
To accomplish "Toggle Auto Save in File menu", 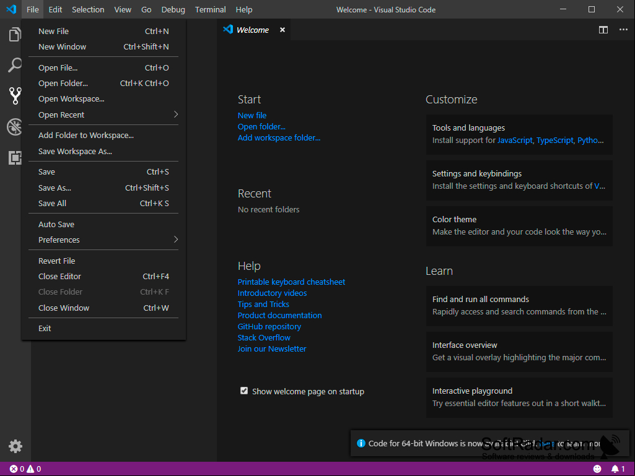I will (x=103, y=224).
